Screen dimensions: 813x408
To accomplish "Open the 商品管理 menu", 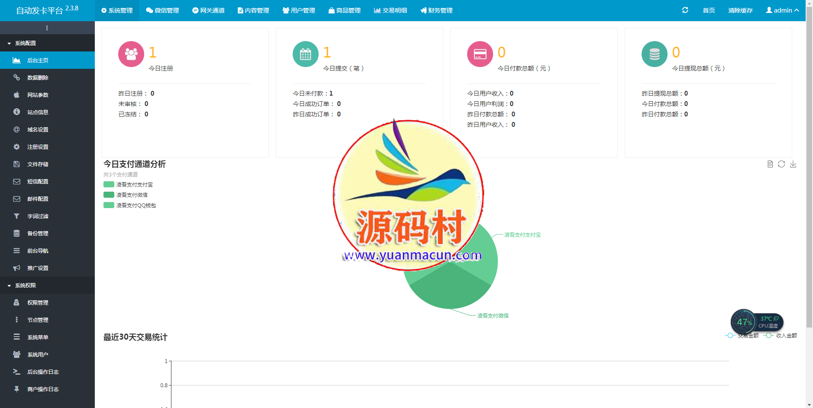I will 345,10.
